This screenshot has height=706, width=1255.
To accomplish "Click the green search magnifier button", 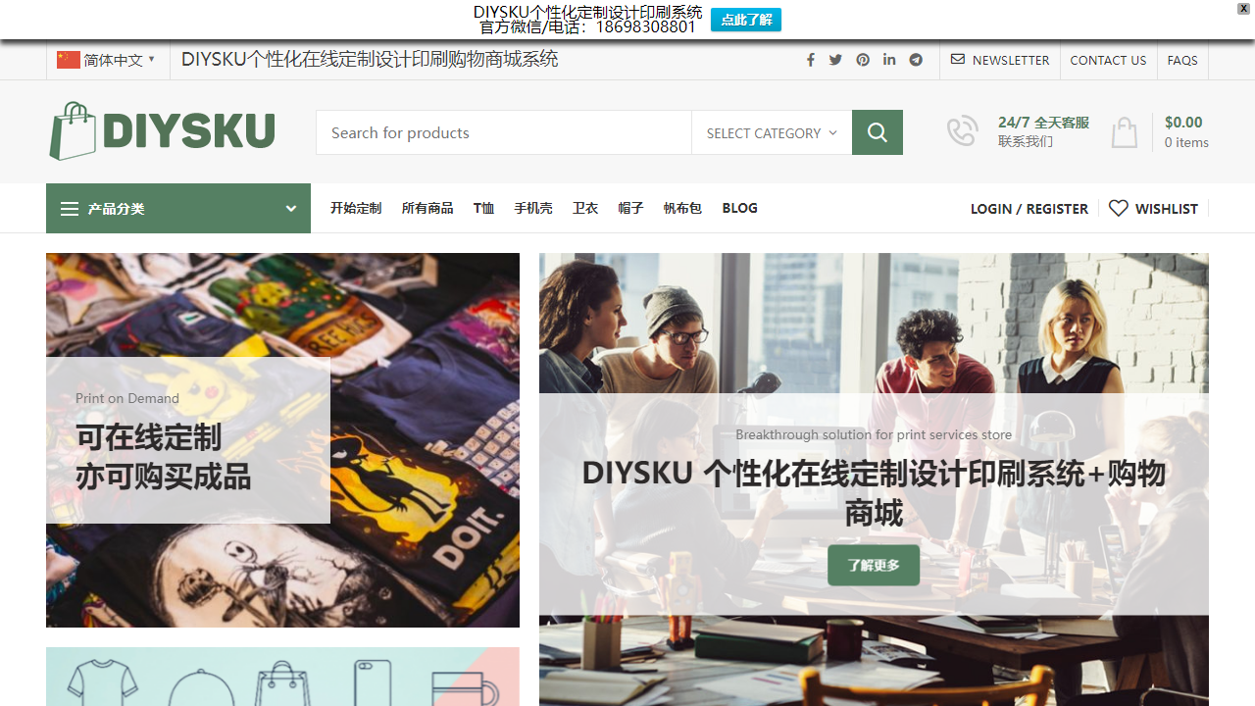I will click(878, 132).
